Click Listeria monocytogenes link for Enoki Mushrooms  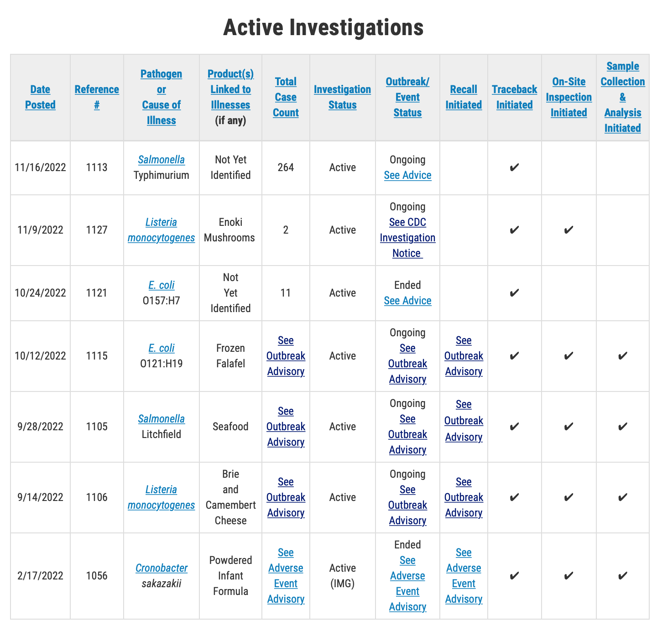(x=161, y=230)
